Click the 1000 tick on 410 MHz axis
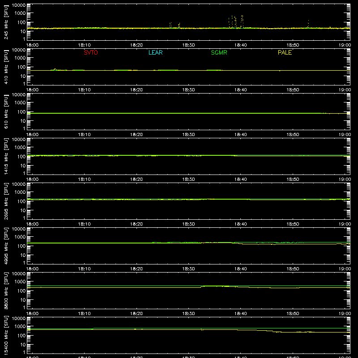This screenshot has width=358, height=358. click(20, 58)
